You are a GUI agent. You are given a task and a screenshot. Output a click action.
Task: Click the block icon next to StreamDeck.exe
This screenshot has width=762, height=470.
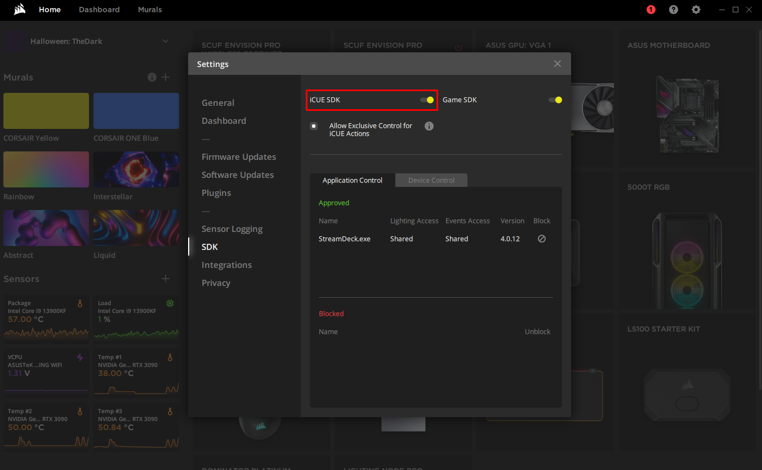coord(541,239)
